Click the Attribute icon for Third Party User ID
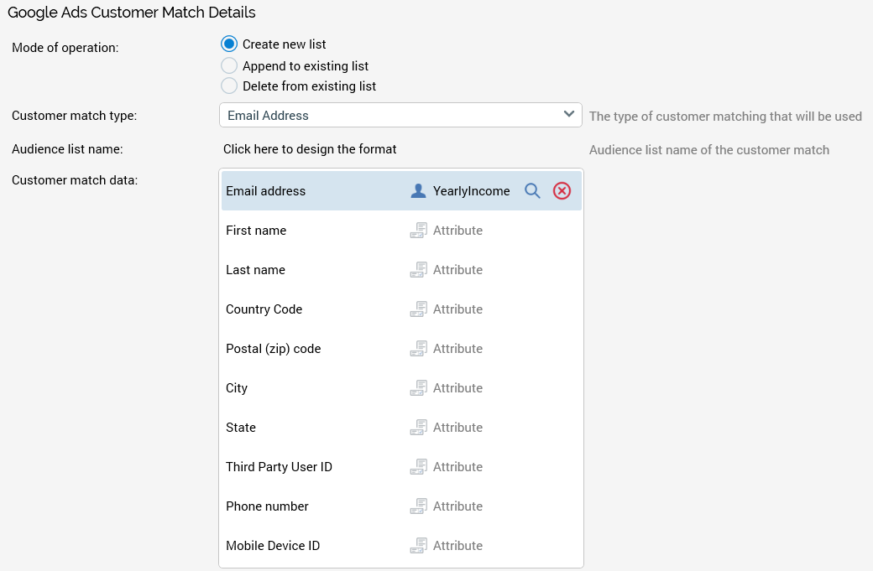The width and height of the screenshot is (873, 571). [418, 466]
